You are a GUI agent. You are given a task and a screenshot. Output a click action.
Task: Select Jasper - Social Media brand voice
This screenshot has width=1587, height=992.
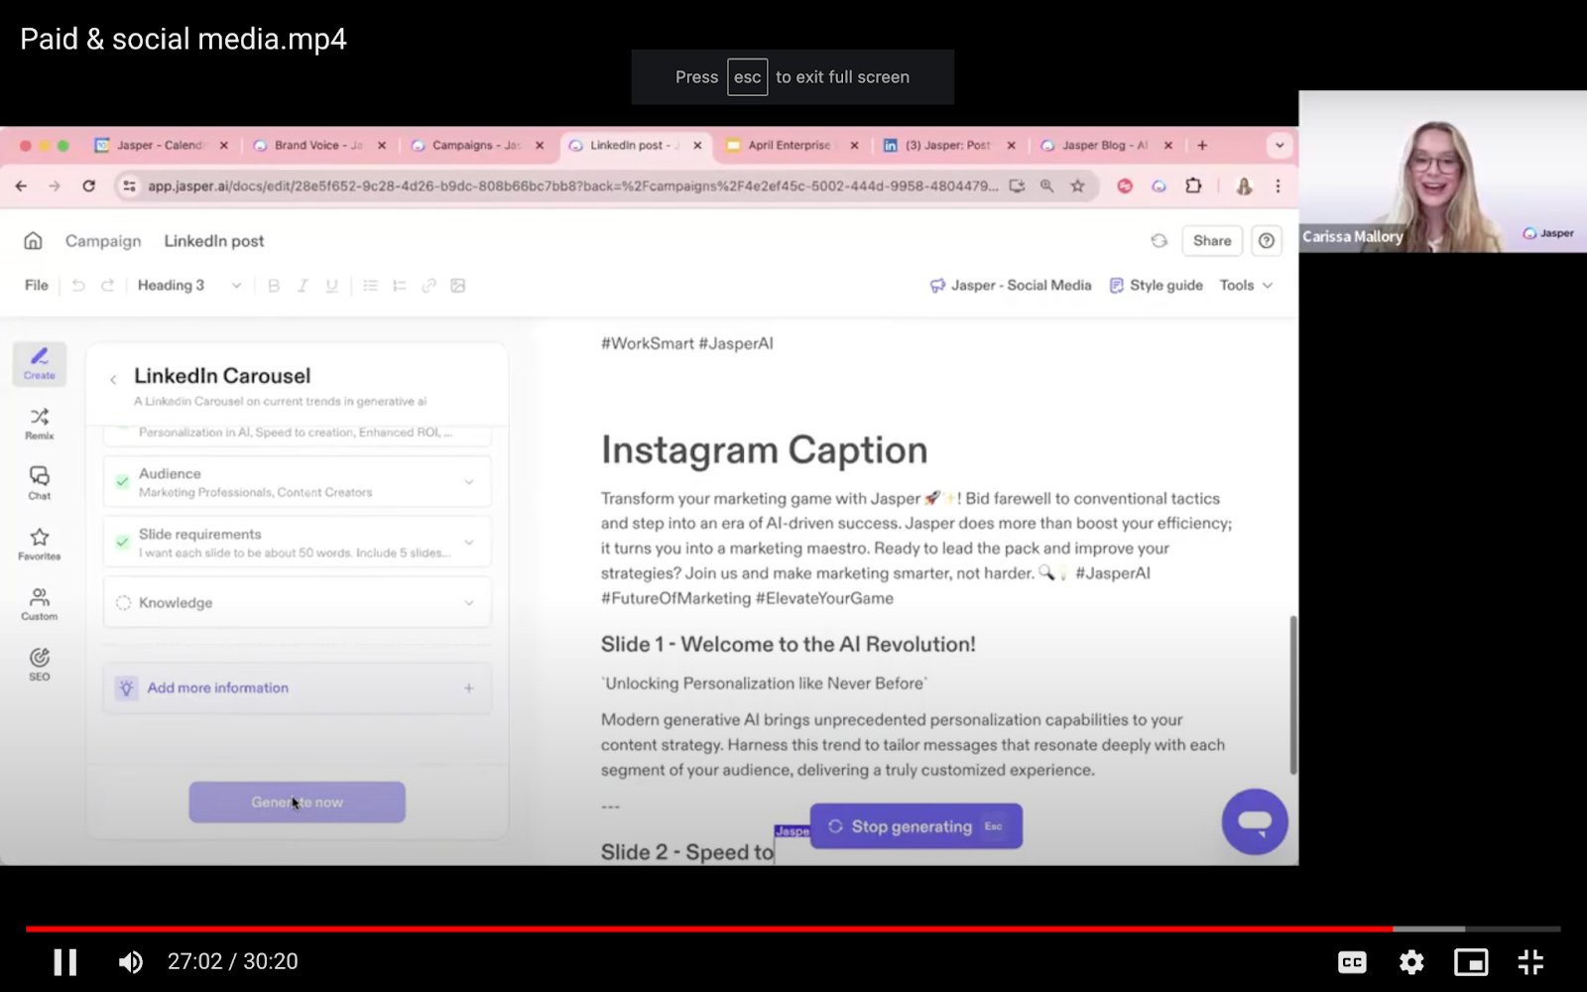1010,285
